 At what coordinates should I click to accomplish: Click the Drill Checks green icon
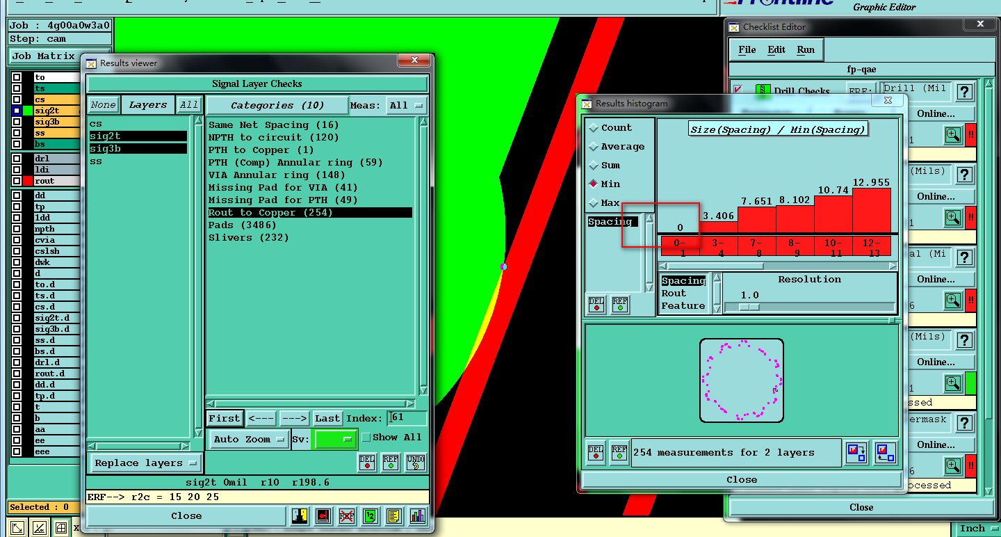(x=763, y=91)
